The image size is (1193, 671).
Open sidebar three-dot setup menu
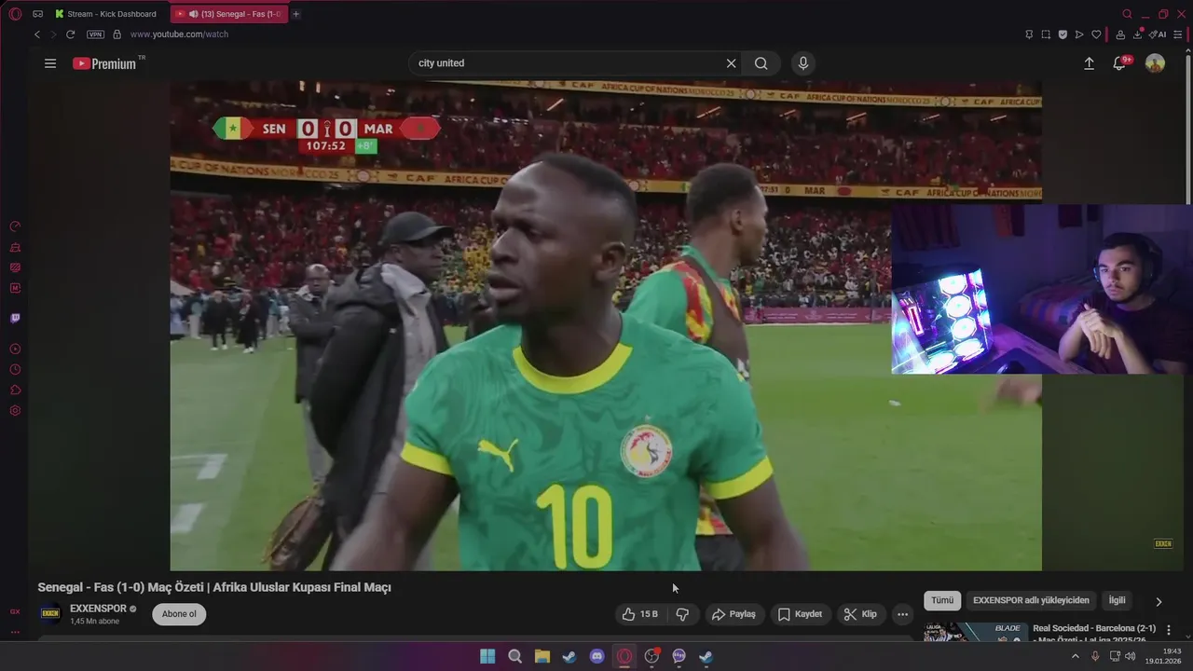[x=15, y=631]
